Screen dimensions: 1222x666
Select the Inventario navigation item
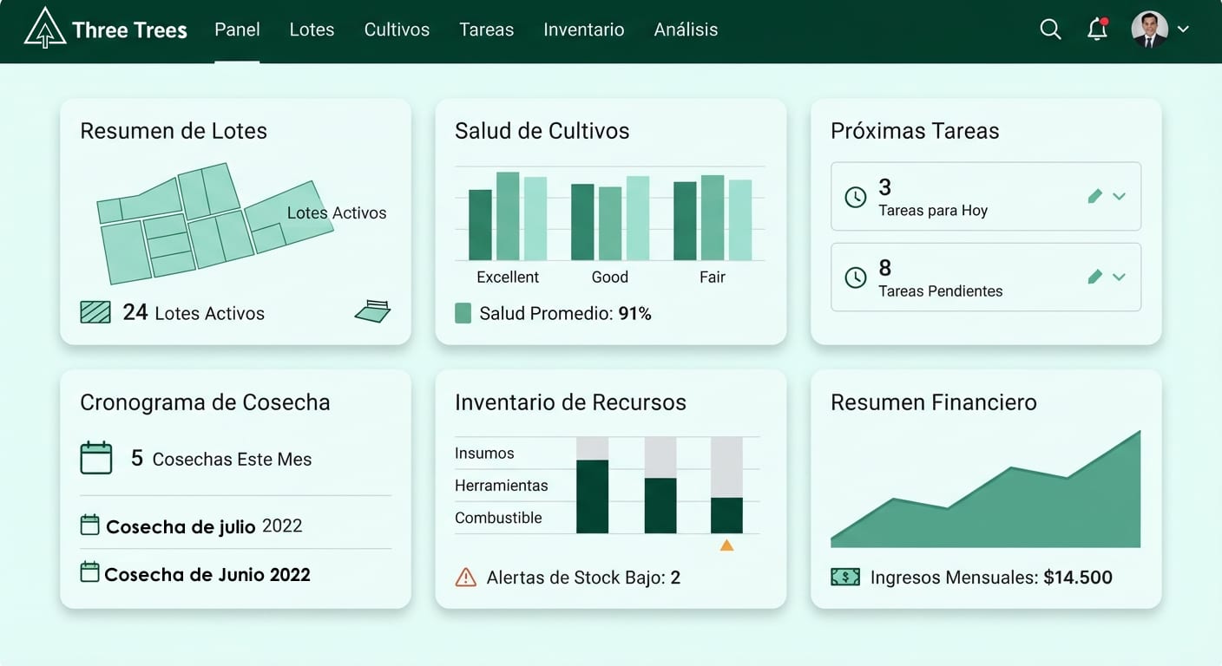pyautogui.click(x=583, y=29)
